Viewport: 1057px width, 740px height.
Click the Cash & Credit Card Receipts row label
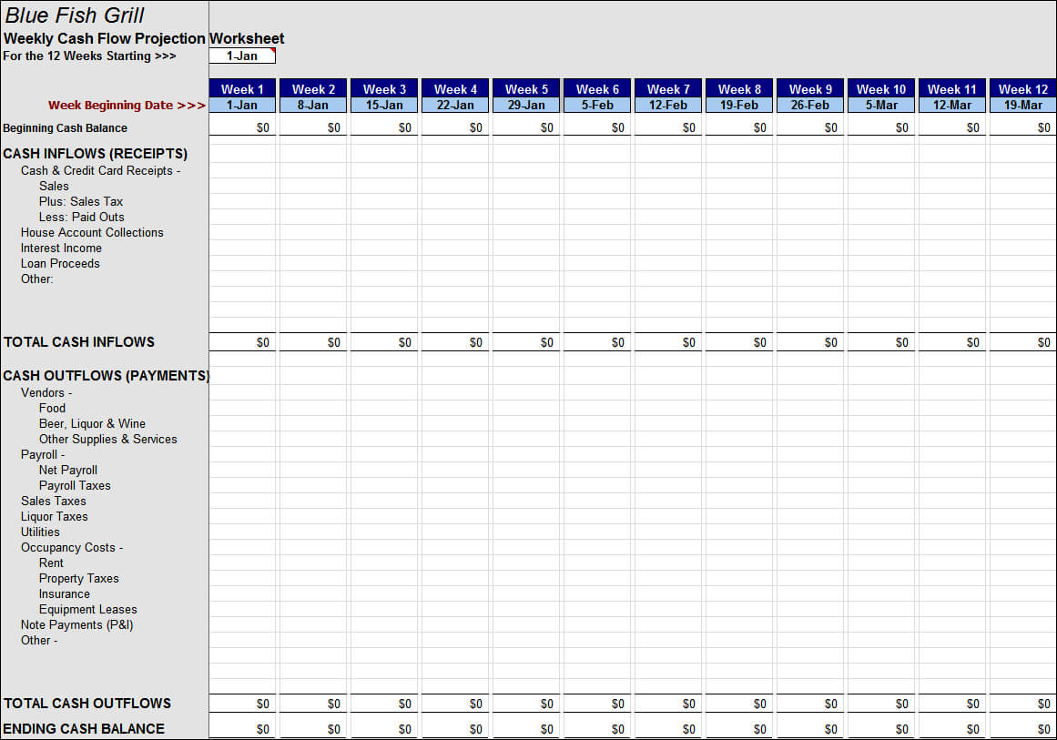coord(100,170)
